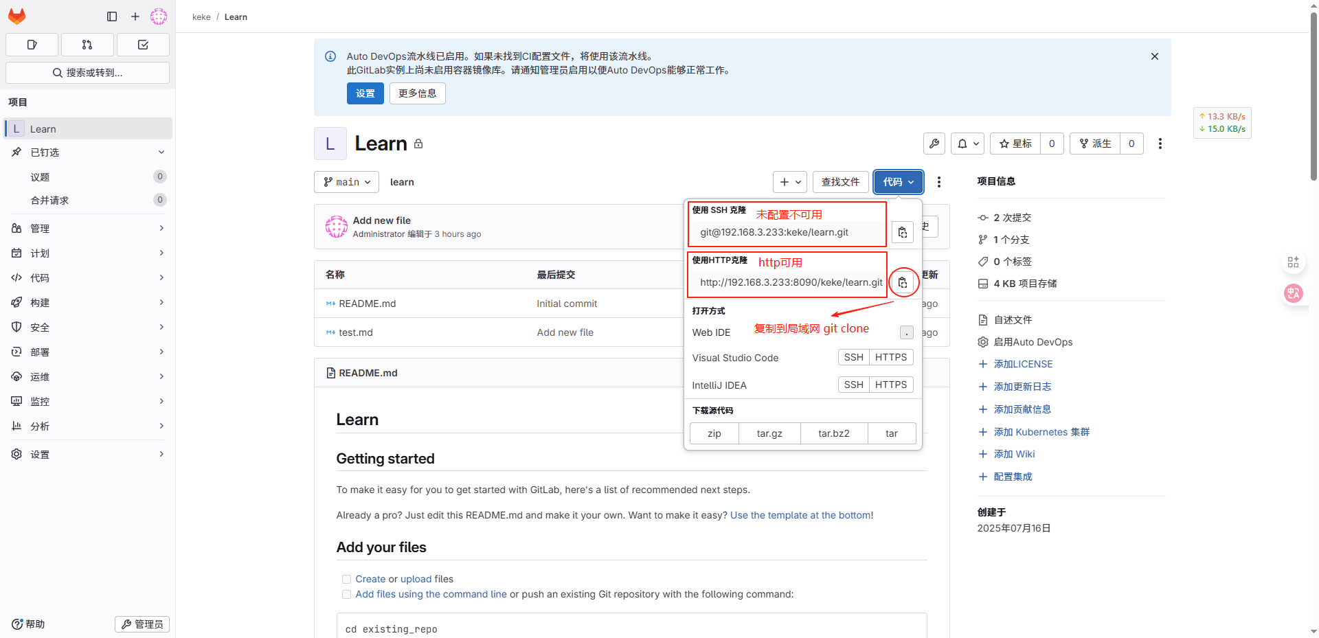1319x638 pixels.
Task: Toggle the sidebar collapse icon
Action: coord(112,16)
